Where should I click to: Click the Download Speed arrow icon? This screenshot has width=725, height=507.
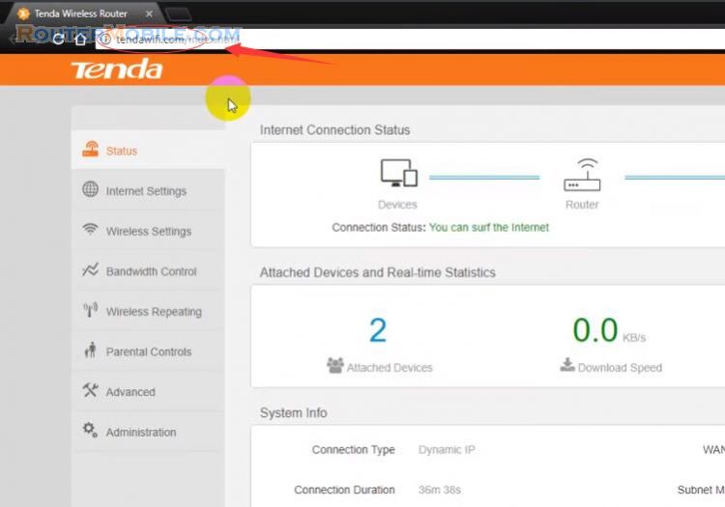(x=567, y=365)
